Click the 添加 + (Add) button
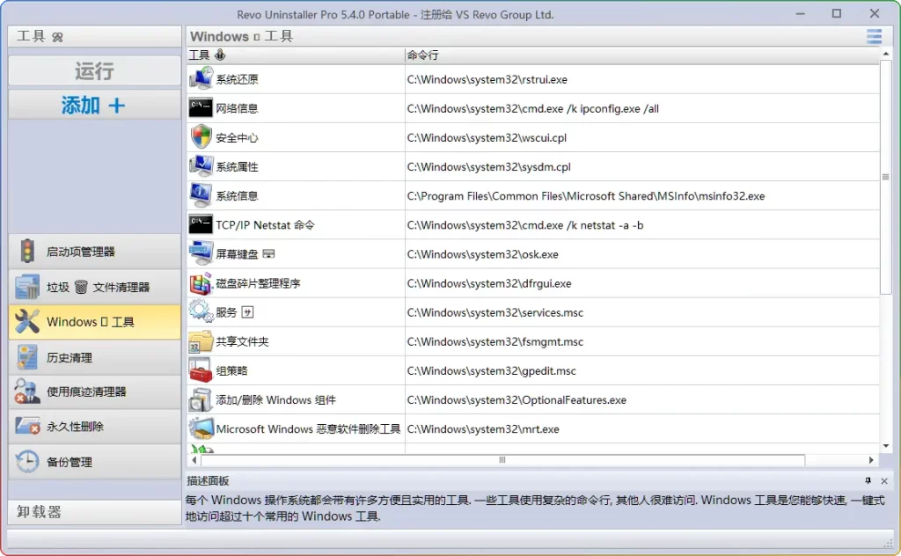Image resolution: width=901 pixels, height=556 pixels. pos(95,105)
